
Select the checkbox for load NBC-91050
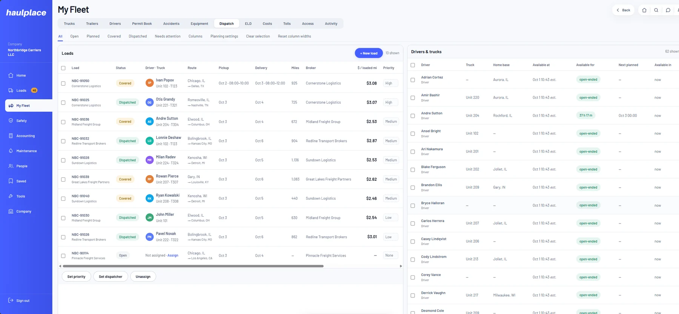pos(63,83)
